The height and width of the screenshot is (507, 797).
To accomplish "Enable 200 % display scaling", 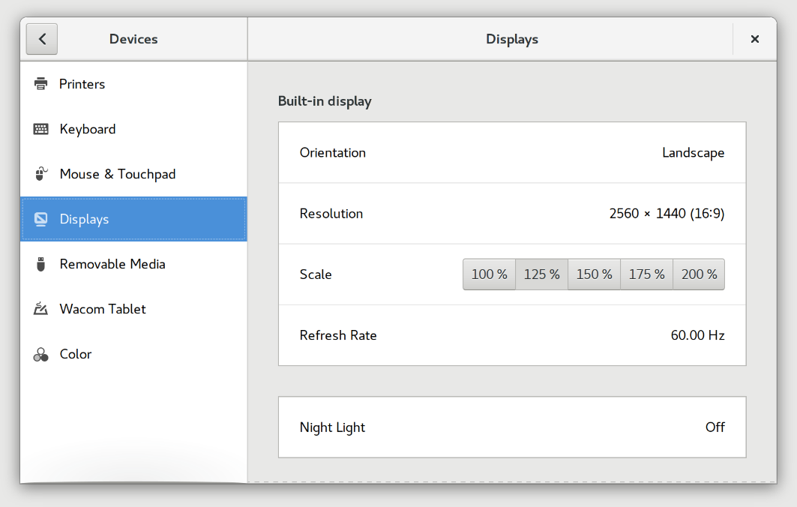I will click(x=698, y=274).
